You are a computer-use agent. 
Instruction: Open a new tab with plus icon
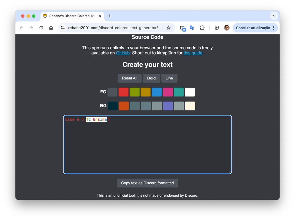pyautogui.click(x=110, y=16)
